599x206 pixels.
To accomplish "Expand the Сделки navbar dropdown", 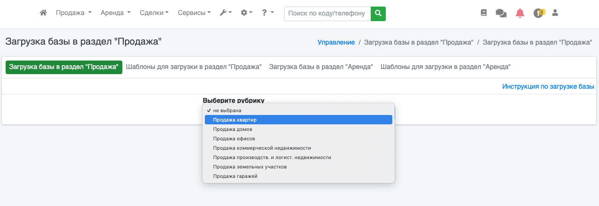I will [x=154, y=13].
